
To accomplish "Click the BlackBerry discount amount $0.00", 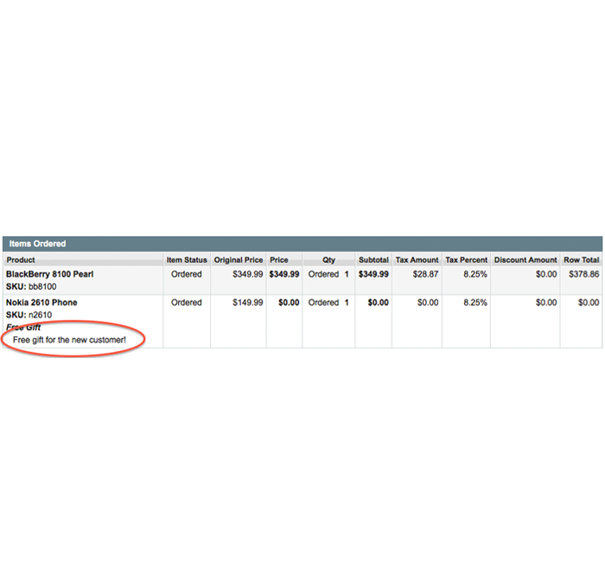I will pos(546,274).
